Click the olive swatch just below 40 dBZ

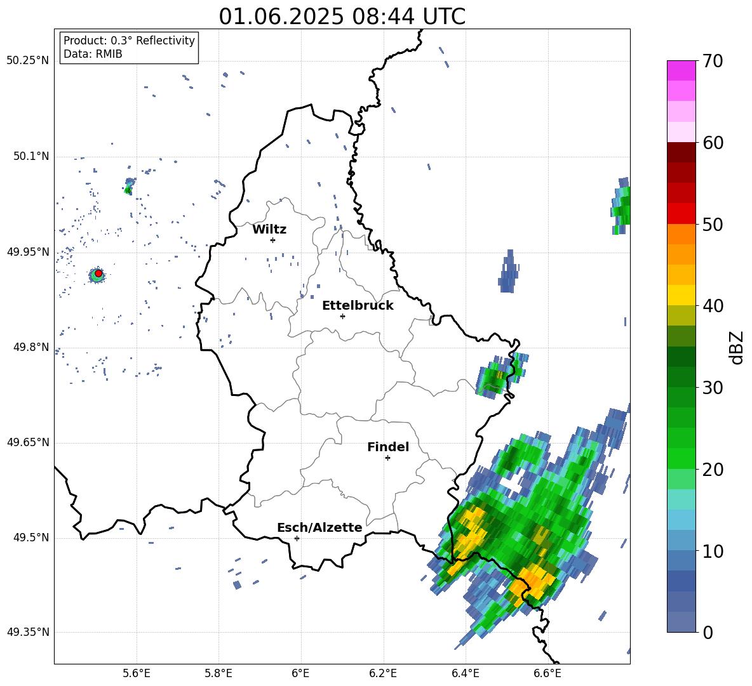click(x=681, y=315)
